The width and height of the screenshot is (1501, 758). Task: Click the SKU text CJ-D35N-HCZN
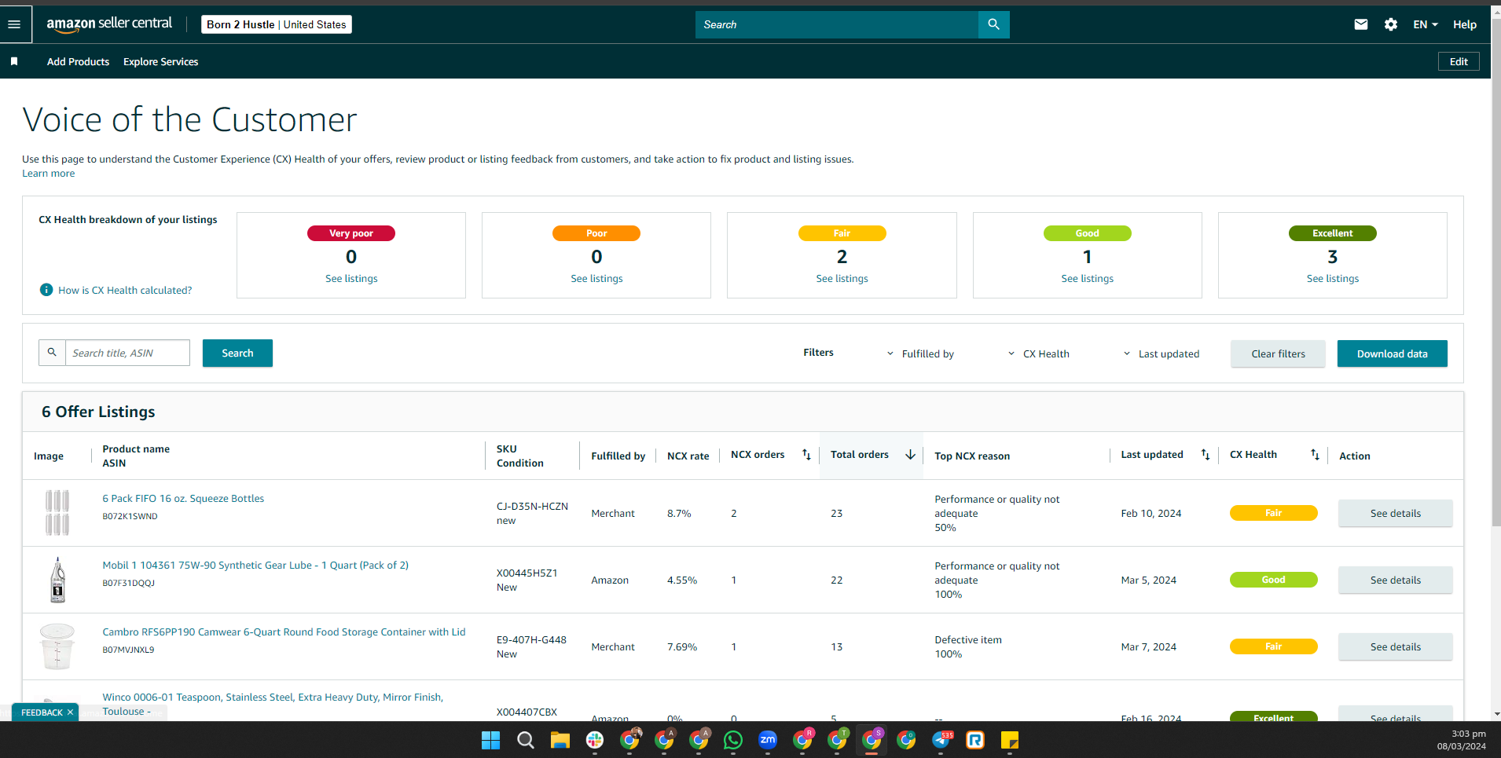(532, 506)
